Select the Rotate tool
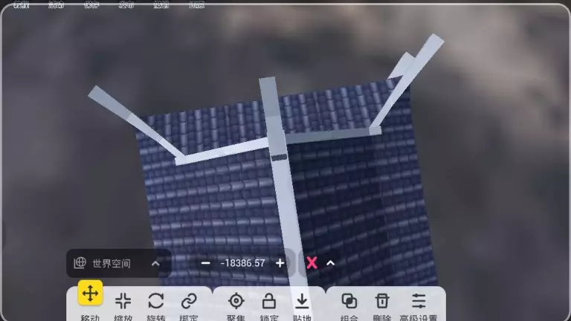Screen dimensions: 571x321 click(156, 301)
